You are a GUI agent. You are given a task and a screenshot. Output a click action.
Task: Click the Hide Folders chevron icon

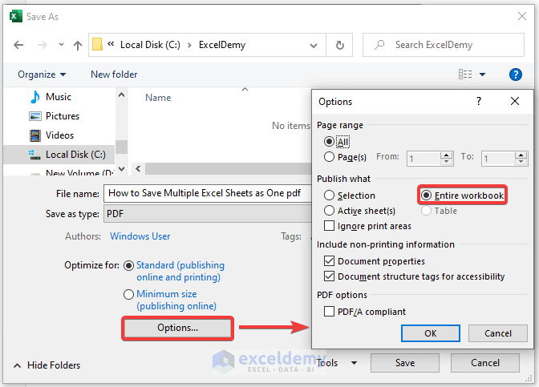[x=17, y=365]
